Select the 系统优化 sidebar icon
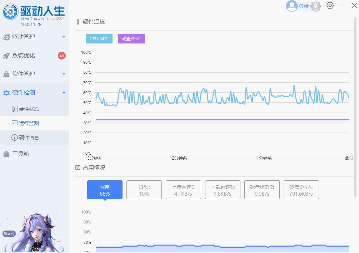Viewport: 359px width, 253px height. tap(7, 56)
